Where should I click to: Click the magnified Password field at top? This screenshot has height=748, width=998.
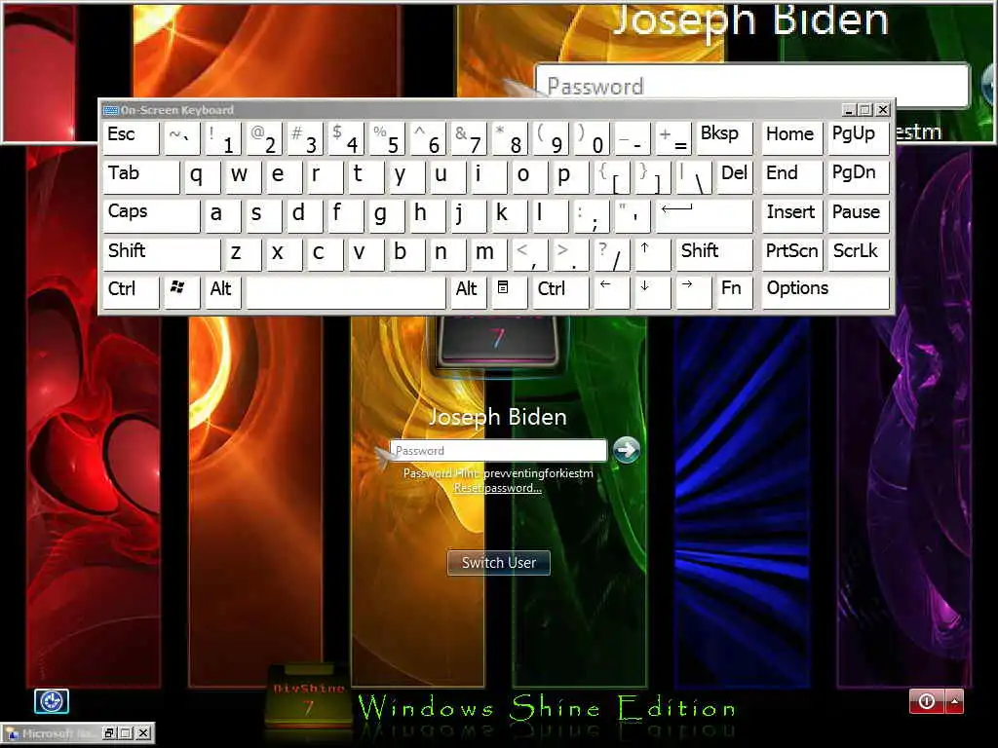tap(752, 86)
